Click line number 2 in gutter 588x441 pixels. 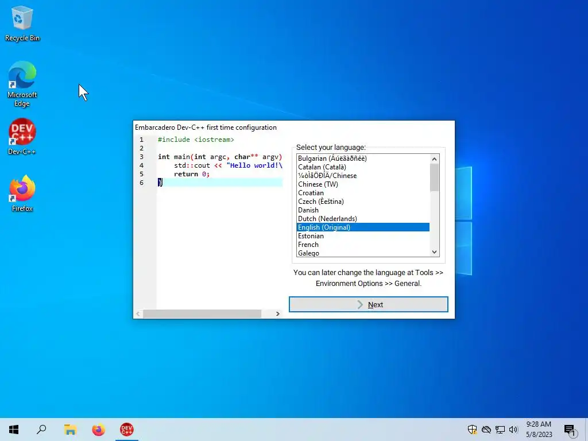click(141, 148)
